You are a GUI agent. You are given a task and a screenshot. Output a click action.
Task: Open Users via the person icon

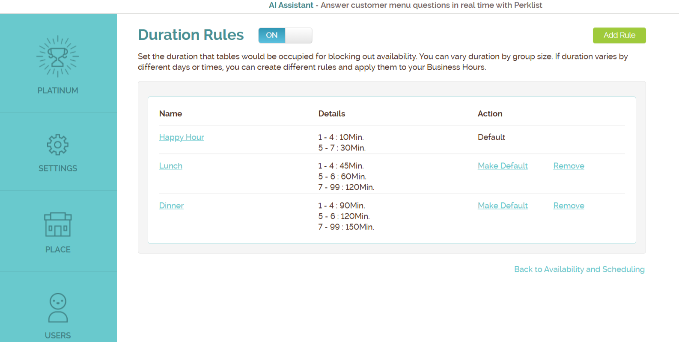[x=58, y=308]
